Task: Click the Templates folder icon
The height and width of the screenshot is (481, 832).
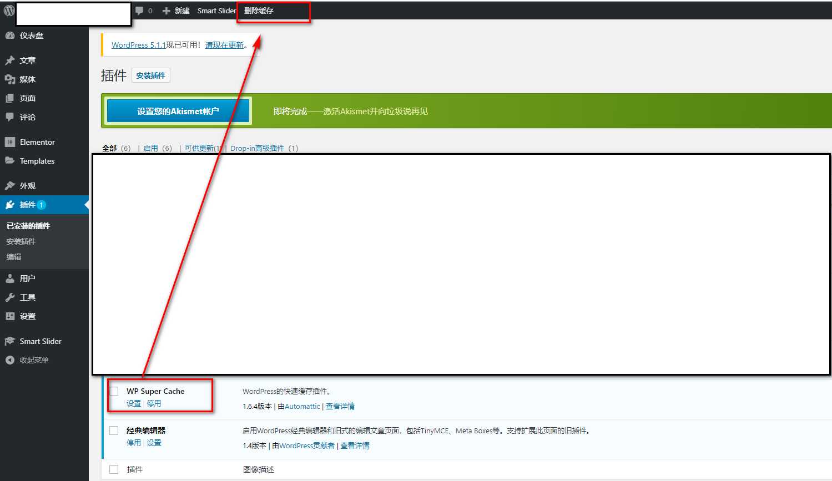Action: 10,161
